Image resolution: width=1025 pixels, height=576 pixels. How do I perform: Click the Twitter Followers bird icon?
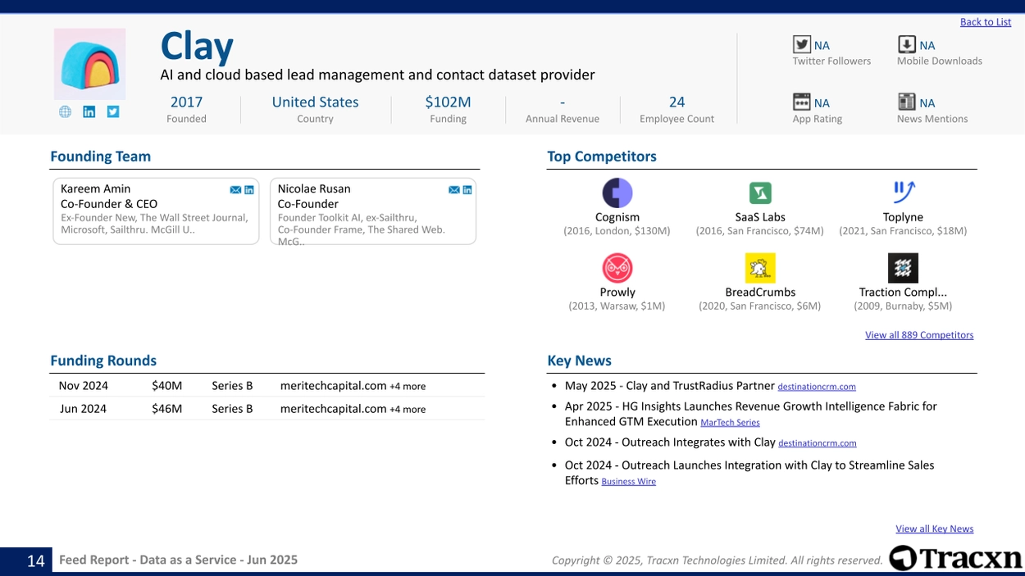coord(801,44)
